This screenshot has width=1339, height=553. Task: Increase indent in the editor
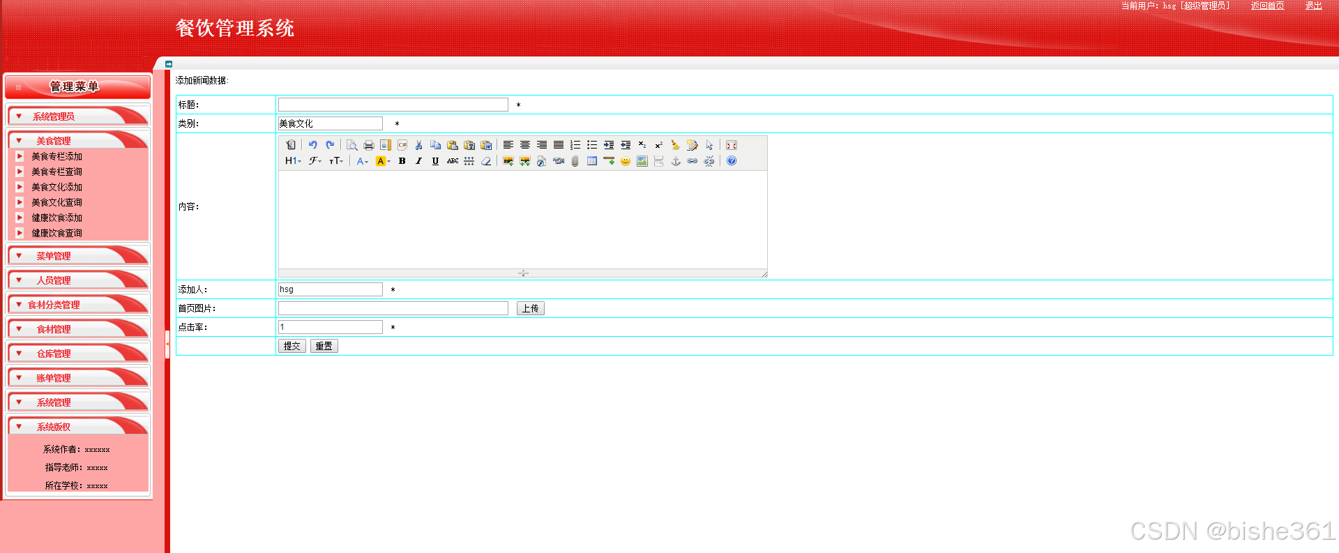click(609, 145)
